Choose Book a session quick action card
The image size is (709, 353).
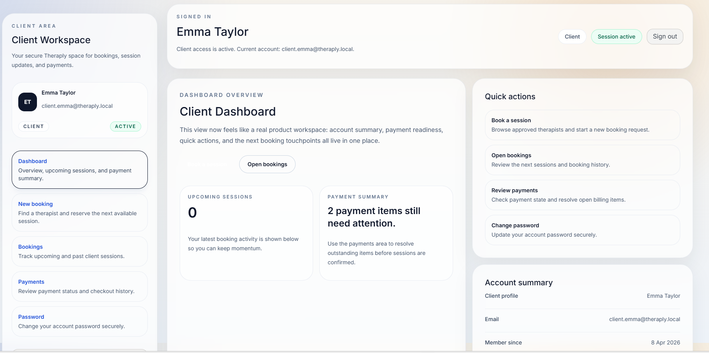[582, 125]
